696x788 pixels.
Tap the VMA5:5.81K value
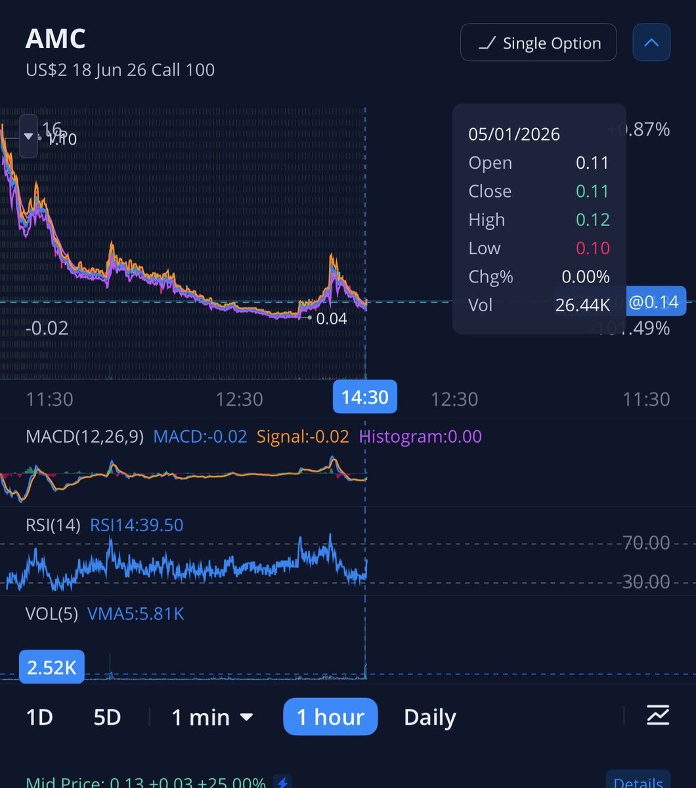(x=135, y=614)
